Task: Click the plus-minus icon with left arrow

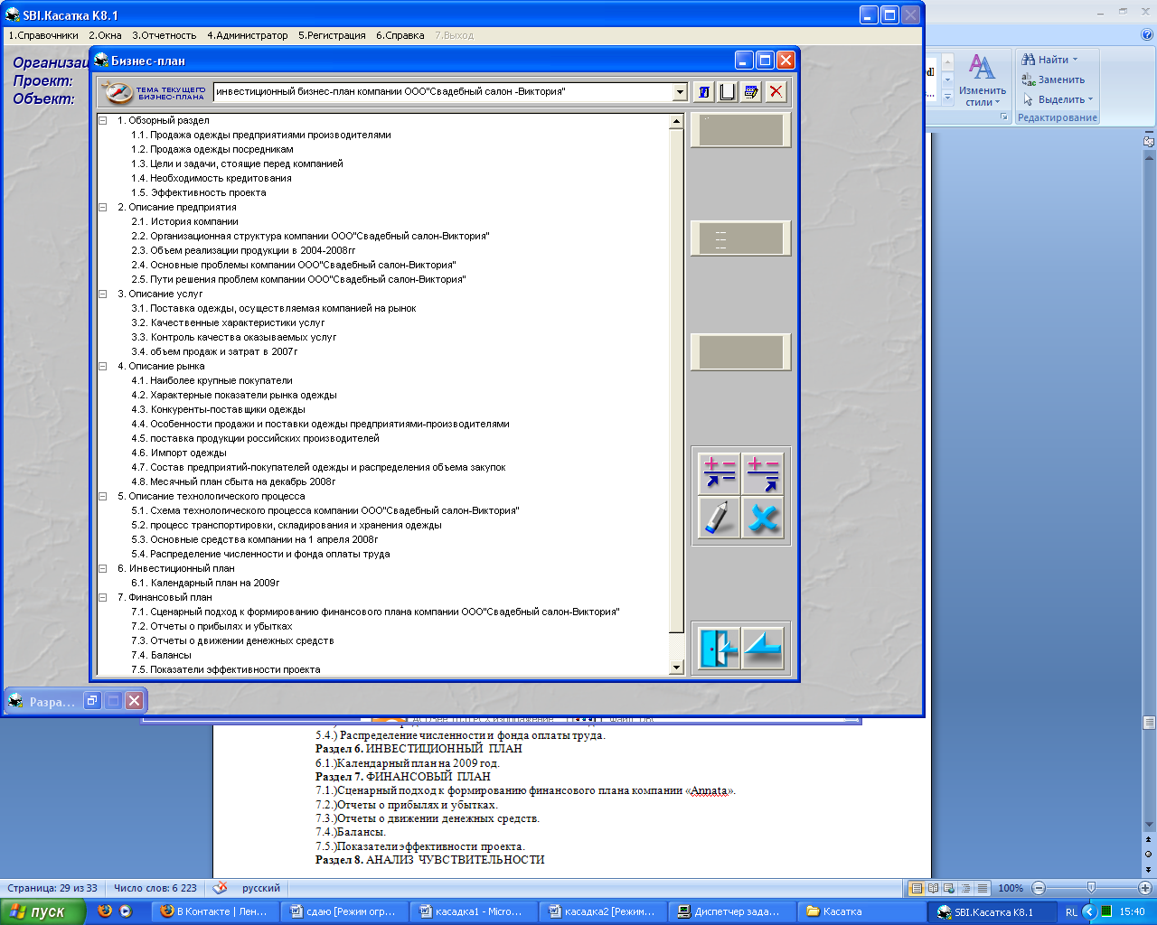Action: pyautogui.click(x=720, y=472)
